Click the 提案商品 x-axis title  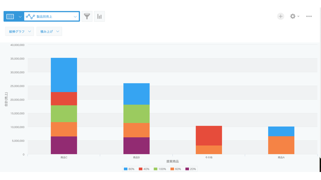(x=173, y=161)
